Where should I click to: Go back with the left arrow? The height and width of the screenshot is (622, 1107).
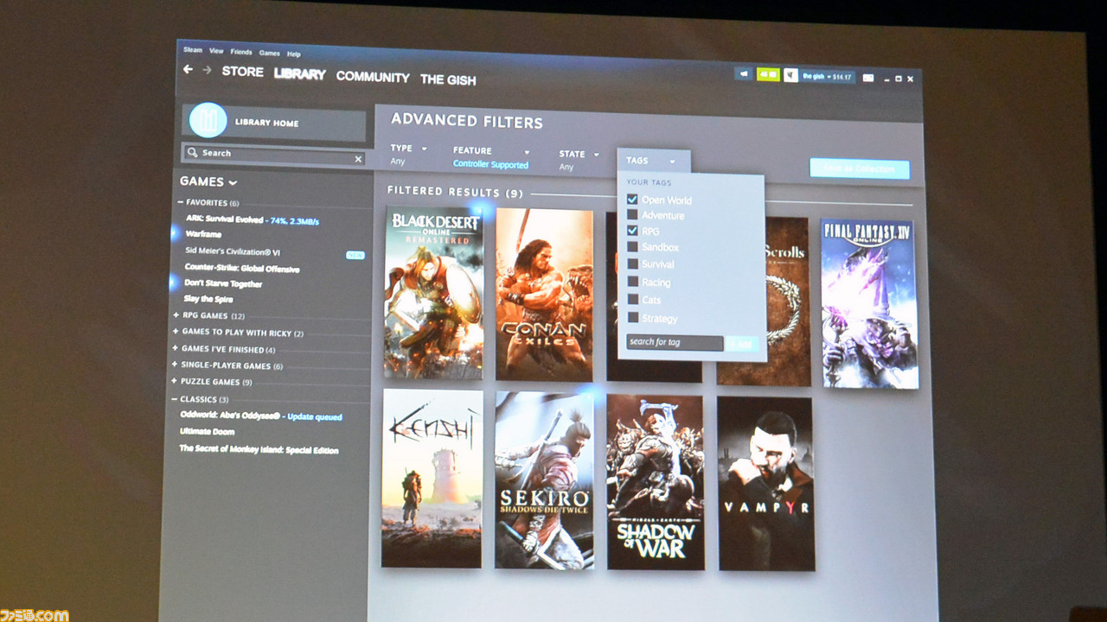click(x=188, y=69)
